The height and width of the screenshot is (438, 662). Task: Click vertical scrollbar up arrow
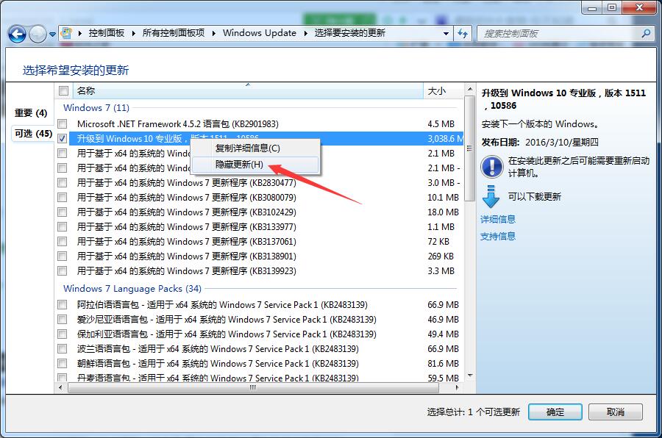pos(469,89)
